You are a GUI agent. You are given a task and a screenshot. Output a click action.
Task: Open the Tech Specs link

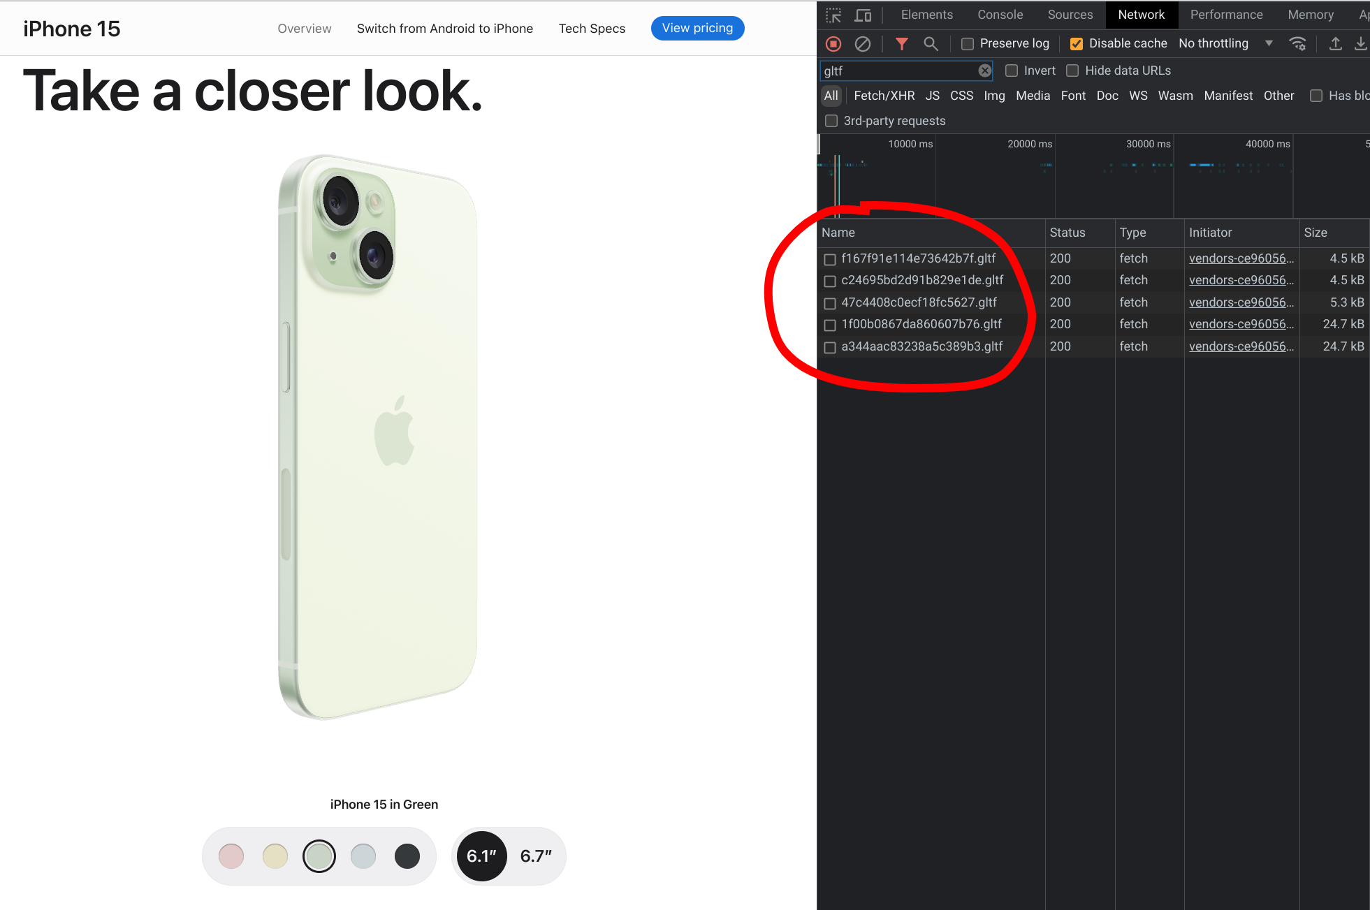pyautogui.click(x=592, y=29)
